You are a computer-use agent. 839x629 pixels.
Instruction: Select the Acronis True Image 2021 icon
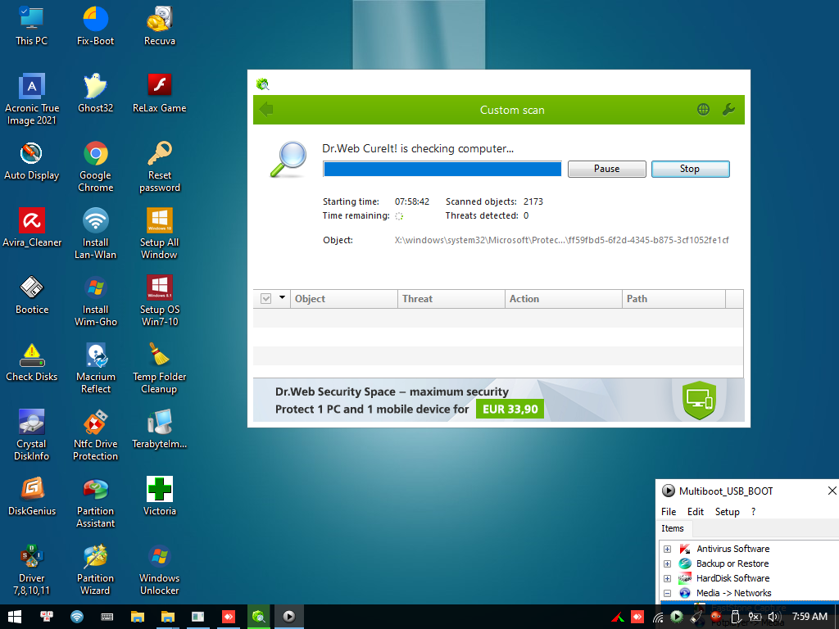32,99
